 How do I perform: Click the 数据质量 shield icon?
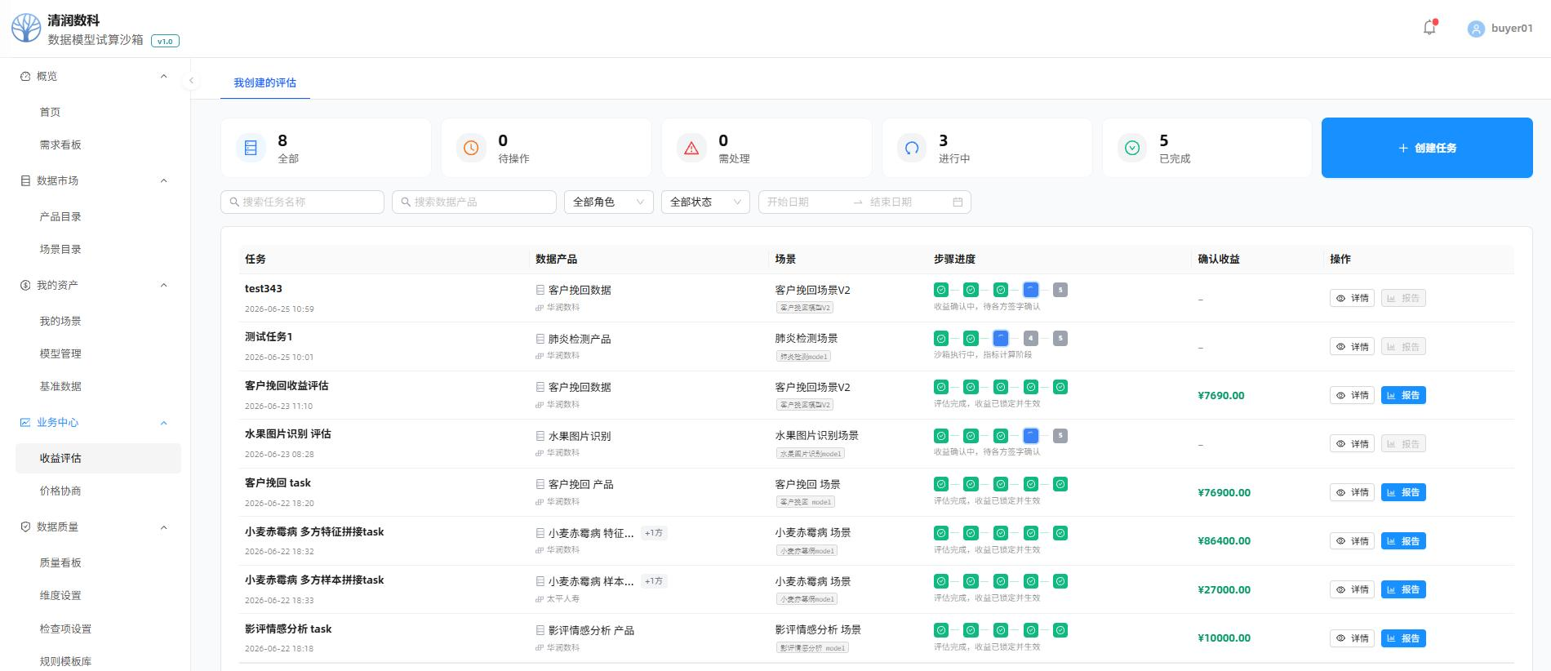point(25,527)
